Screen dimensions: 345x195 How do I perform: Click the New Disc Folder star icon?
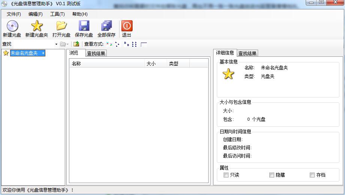click(37, 26)
